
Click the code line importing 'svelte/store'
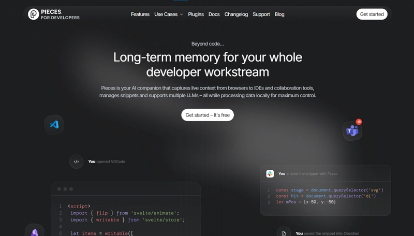coord(127,220)
